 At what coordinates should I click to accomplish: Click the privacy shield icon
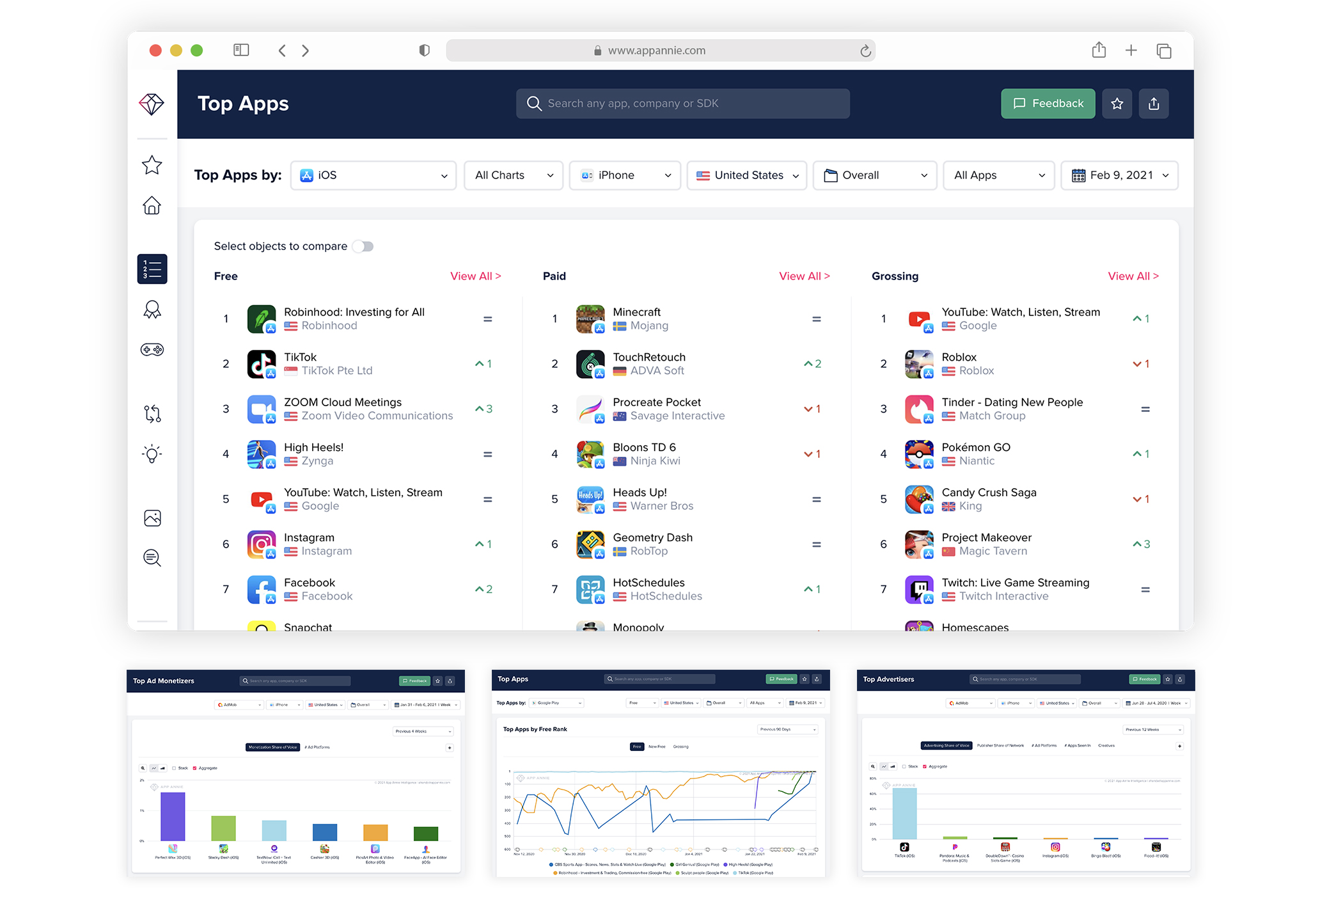click(x=424, y=50)
